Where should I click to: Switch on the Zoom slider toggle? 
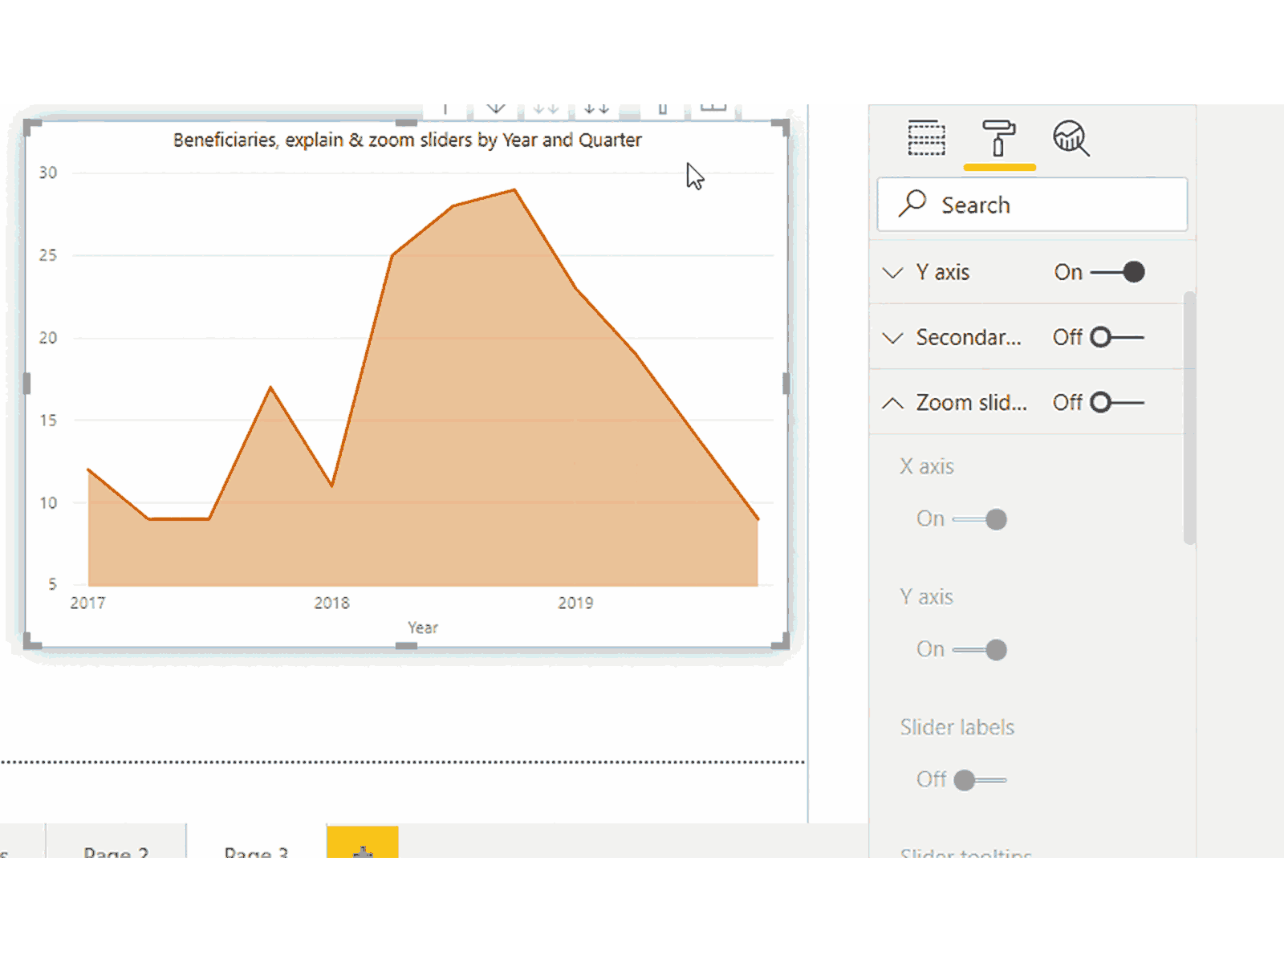(1117, 402)
